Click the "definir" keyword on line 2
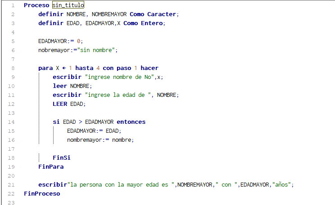Image resolution: width=335 pixels, height=205 pixels. click(51, 14)
